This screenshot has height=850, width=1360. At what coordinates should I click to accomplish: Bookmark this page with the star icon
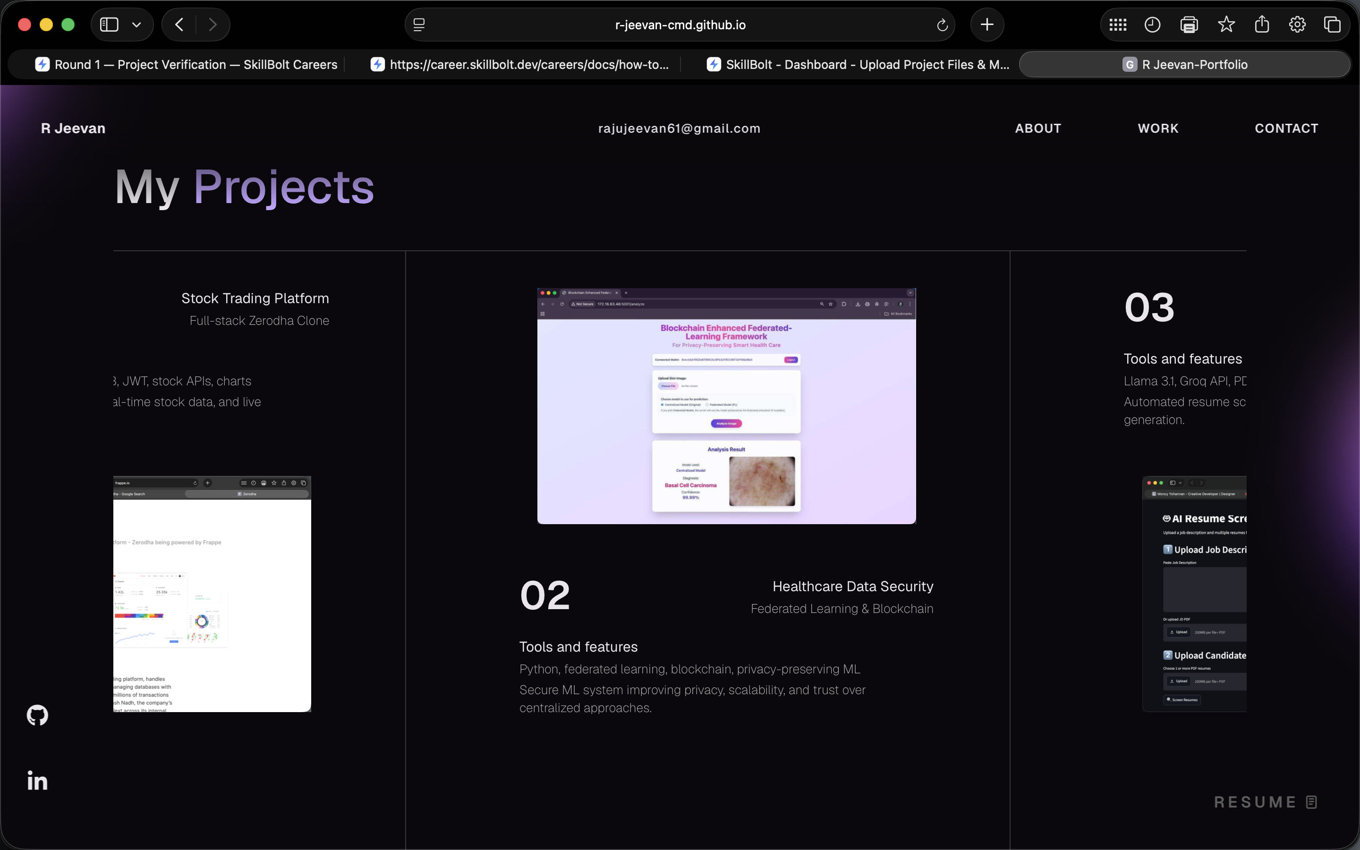pyautogui.click(x=1226, y=24)
